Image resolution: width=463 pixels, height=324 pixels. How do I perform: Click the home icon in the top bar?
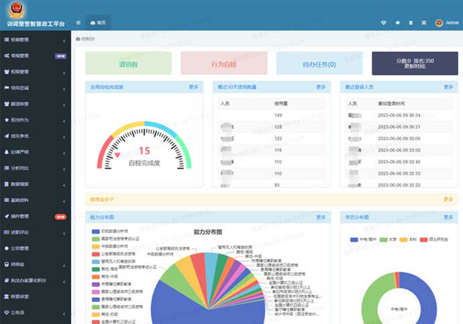[397, 23]
